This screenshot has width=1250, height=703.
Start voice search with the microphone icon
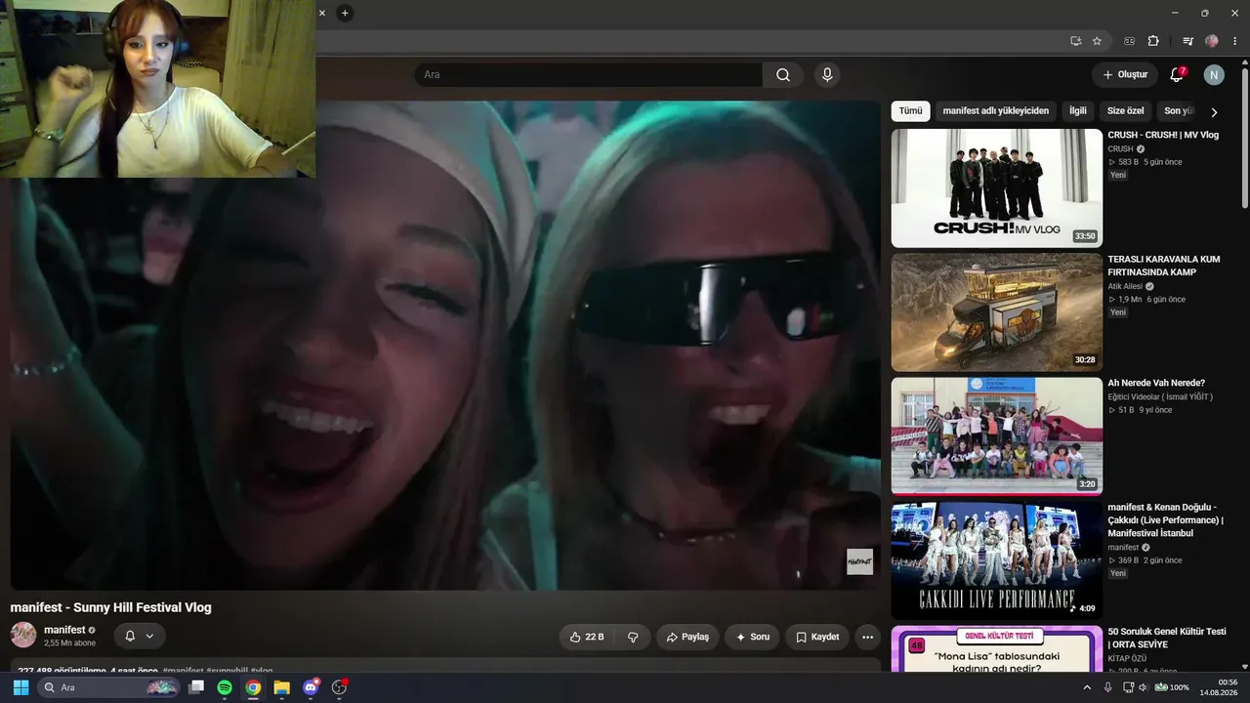point(827,75)
